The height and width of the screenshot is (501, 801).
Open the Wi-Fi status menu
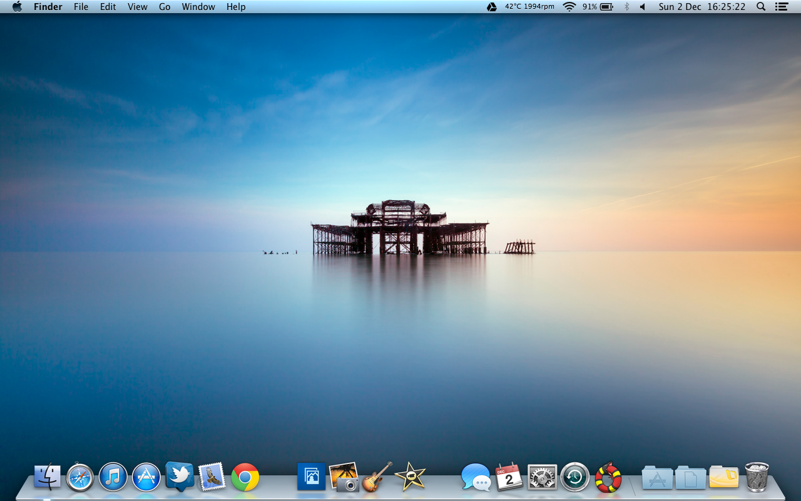(x=569, y=7)
